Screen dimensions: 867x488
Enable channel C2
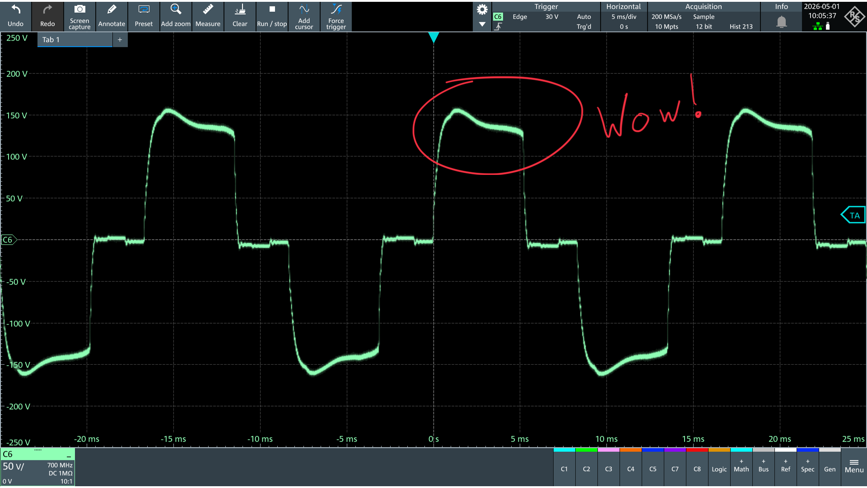(587, 467)
